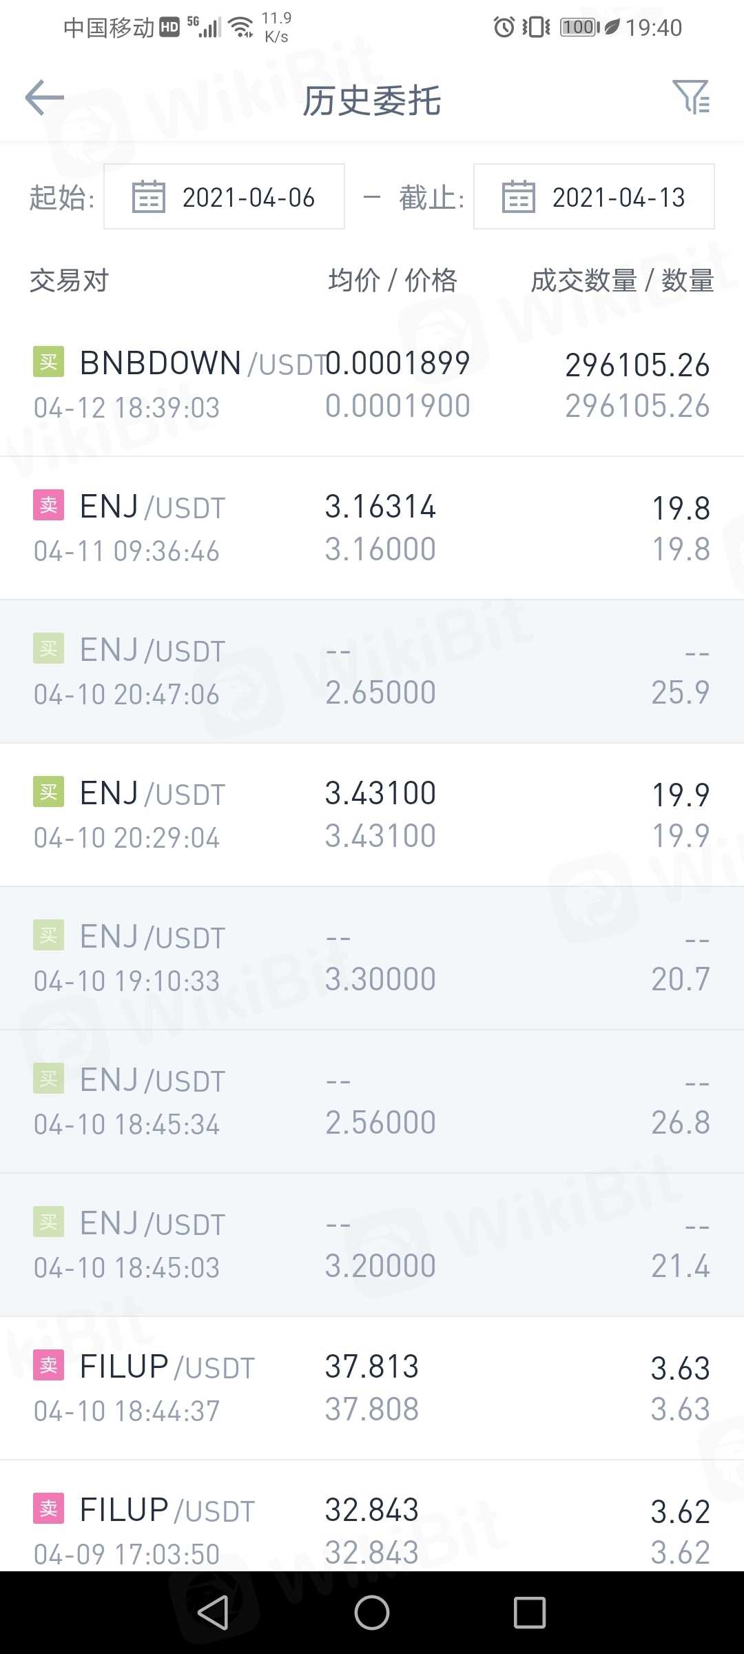Open the BNBDOWN/USDT order from 04-12
Image resolution: width=744 pixels, height=1654 pixels.
[372, 385]
